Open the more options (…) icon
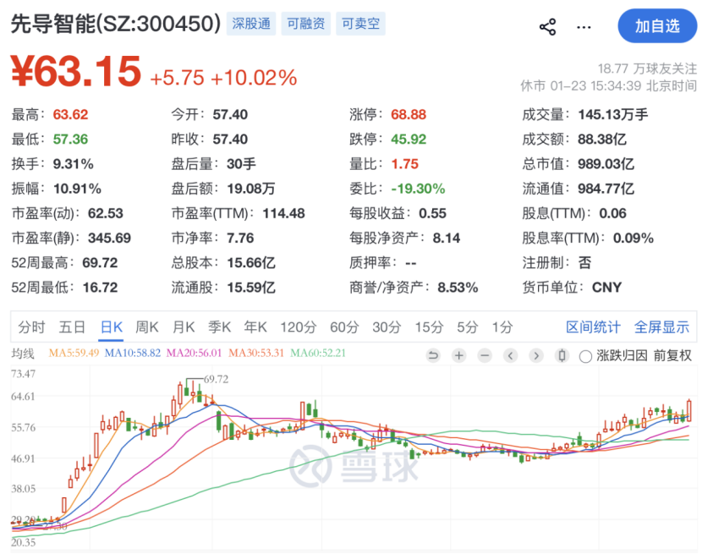 tap(584, 27)
